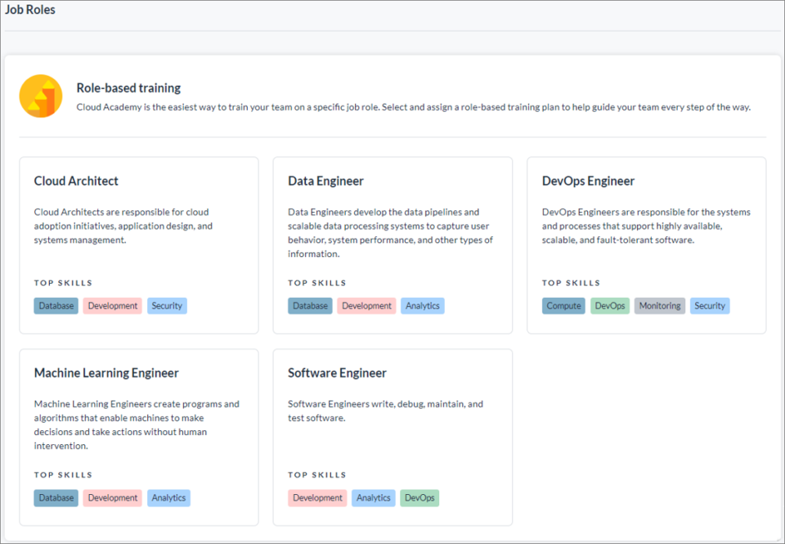Image resolution: width=785 pixels, height=544 pixels.
Task: Open the Machine Learning Engineer card title
Action: point(106,373)
